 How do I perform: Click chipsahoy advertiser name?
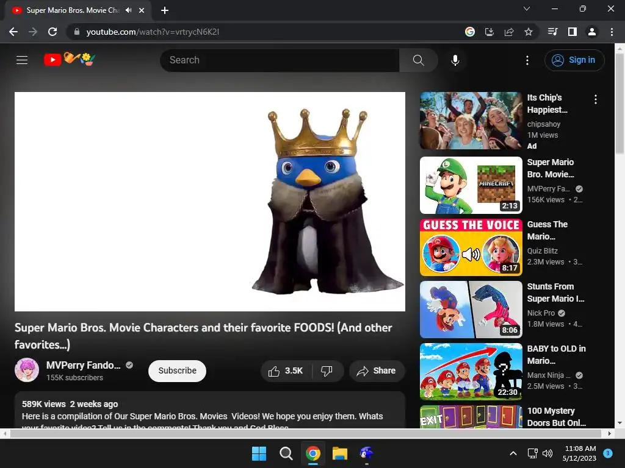tap(544, 124)
